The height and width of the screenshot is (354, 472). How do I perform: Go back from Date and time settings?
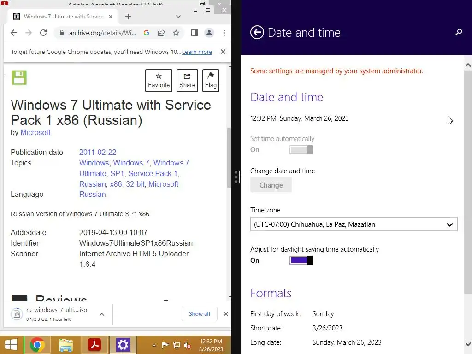click(257, 33)
